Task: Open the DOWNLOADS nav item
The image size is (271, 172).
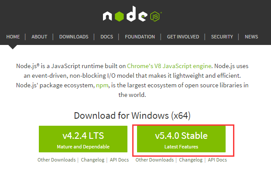Action: [74, 37]
